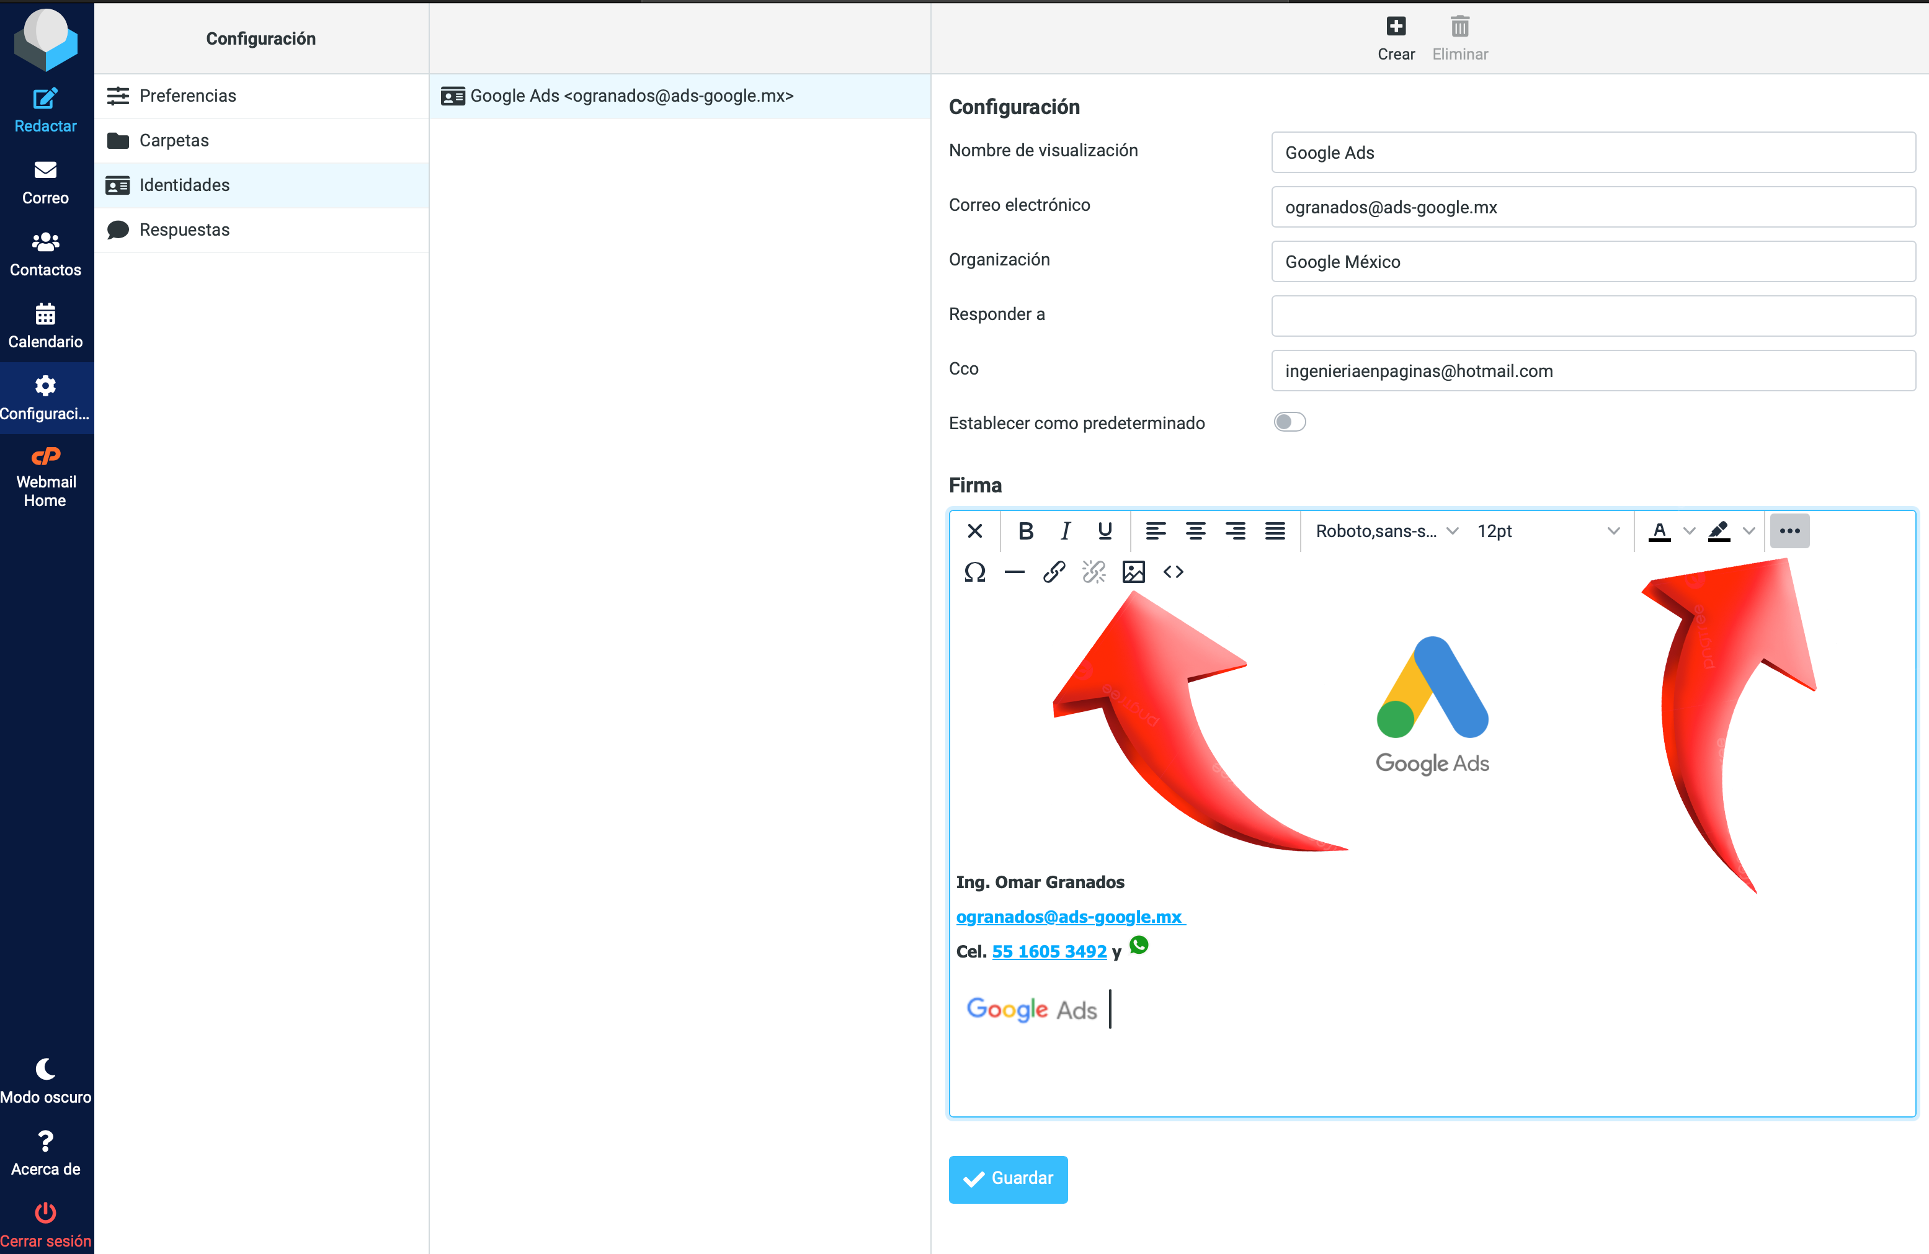Open the Acerca de help
Image resolution: width=1929 pixels, height=1254 pixels.
click(x=45, y=1154)
